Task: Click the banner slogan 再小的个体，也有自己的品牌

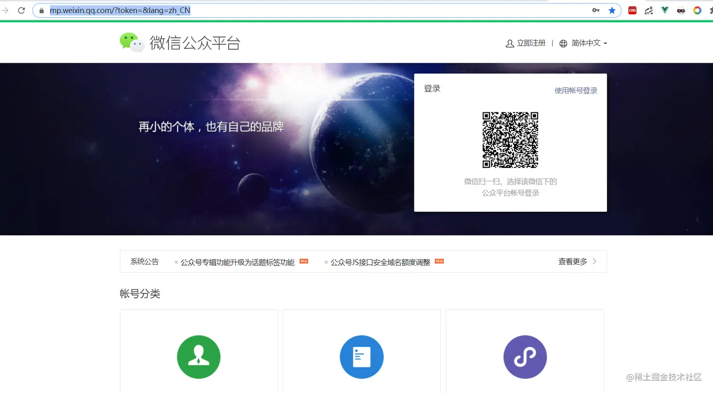Action: [x=211, y=126]
